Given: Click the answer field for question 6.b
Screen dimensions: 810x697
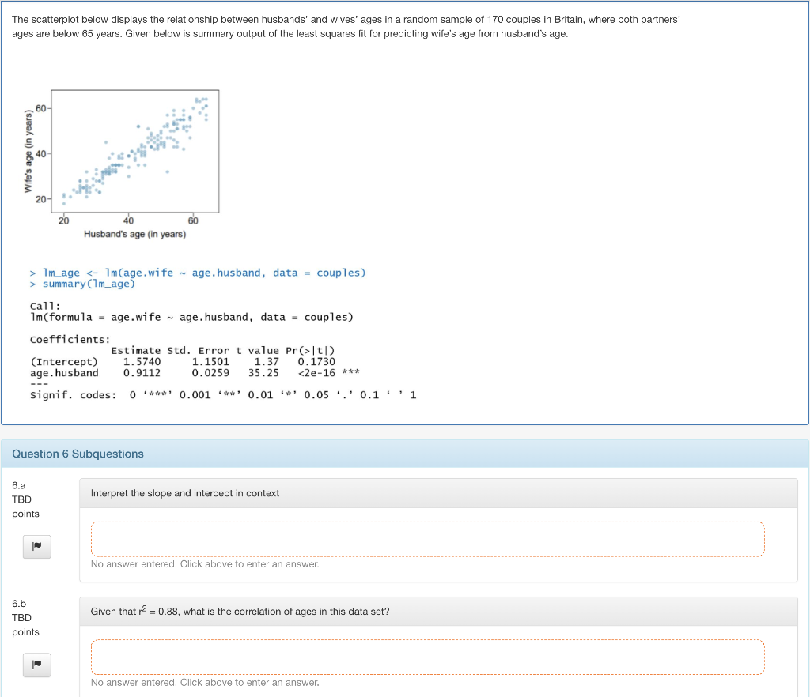Looking at the screenshot, I should [x=427, y=657].
